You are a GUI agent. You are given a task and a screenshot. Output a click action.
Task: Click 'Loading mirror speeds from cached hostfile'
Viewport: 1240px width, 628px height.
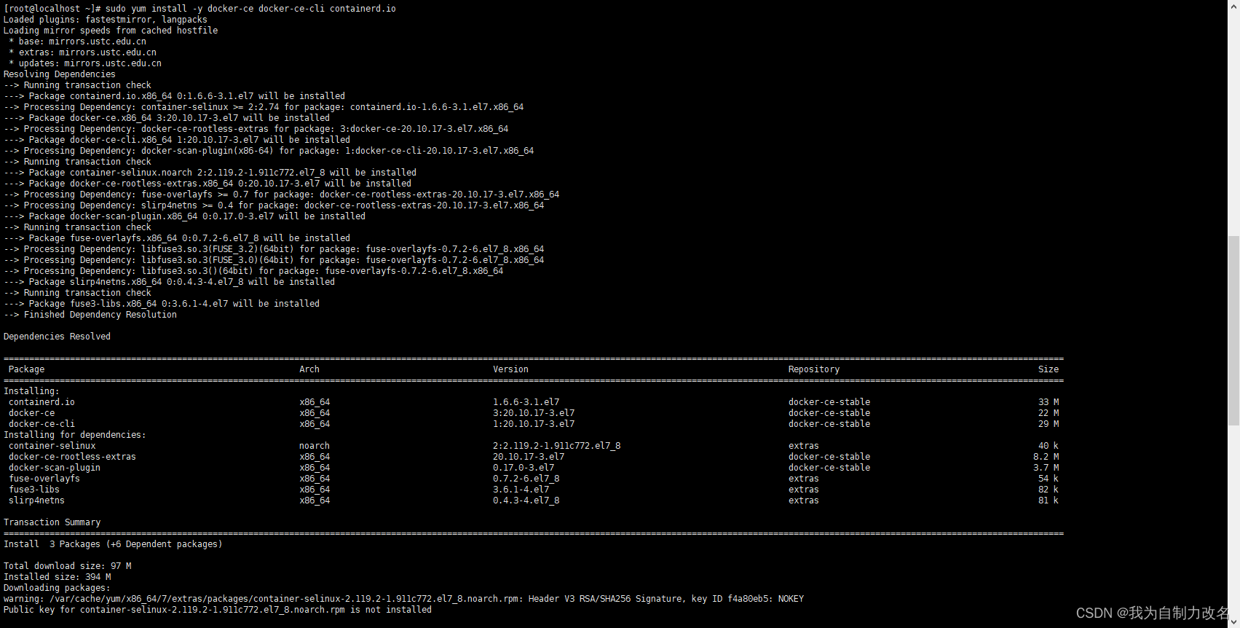[x=111, y=31]
